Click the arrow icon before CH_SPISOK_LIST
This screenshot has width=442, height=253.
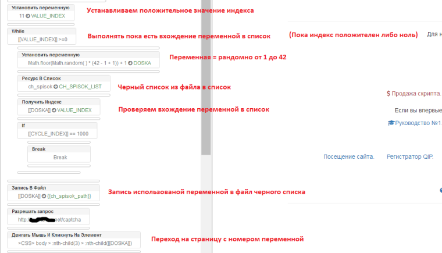[56, 87]
